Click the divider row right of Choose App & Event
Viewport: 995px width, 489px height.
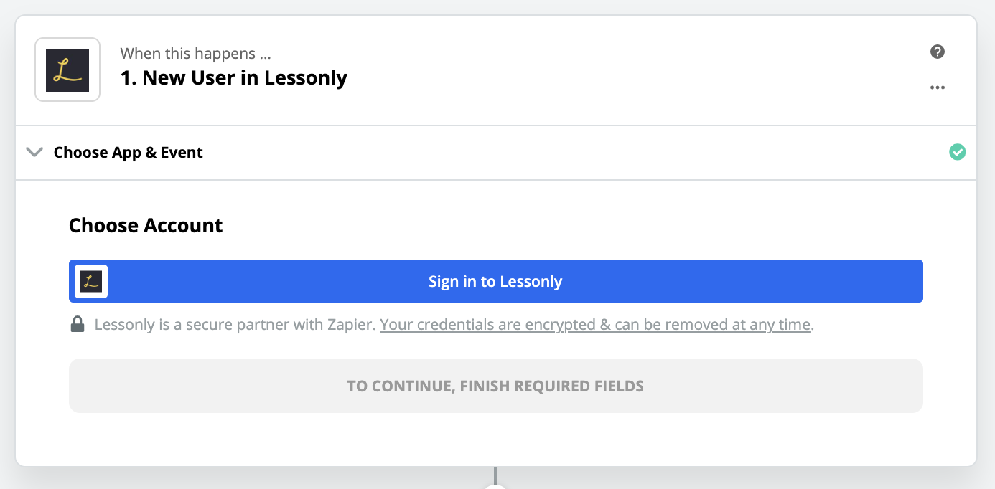point(574,152)
